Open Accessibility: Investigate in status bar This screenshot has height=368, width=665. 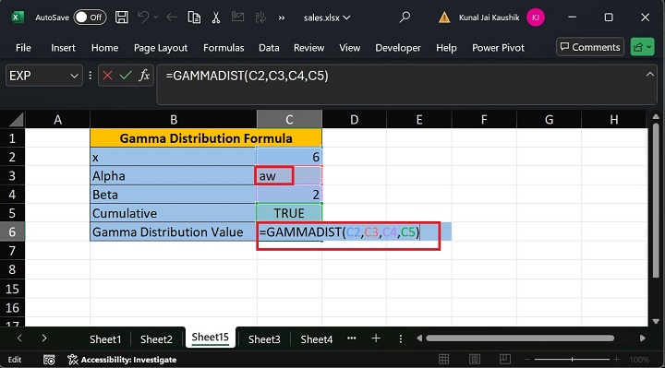[x=122, y=360]
